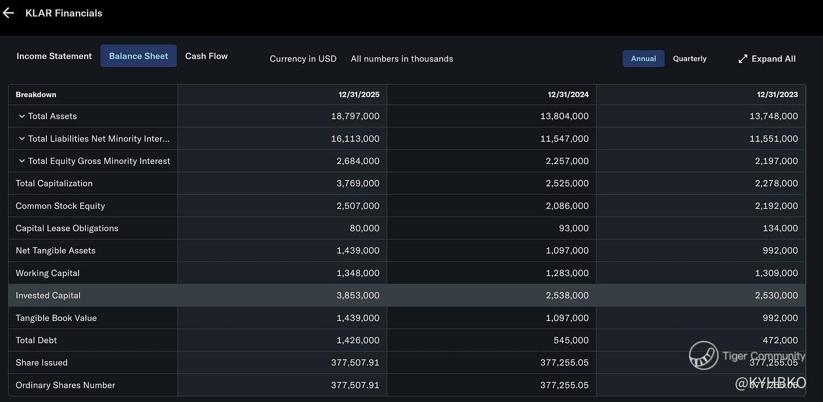
Task: Go back using the left arrow icon
Action: (8, 13)
